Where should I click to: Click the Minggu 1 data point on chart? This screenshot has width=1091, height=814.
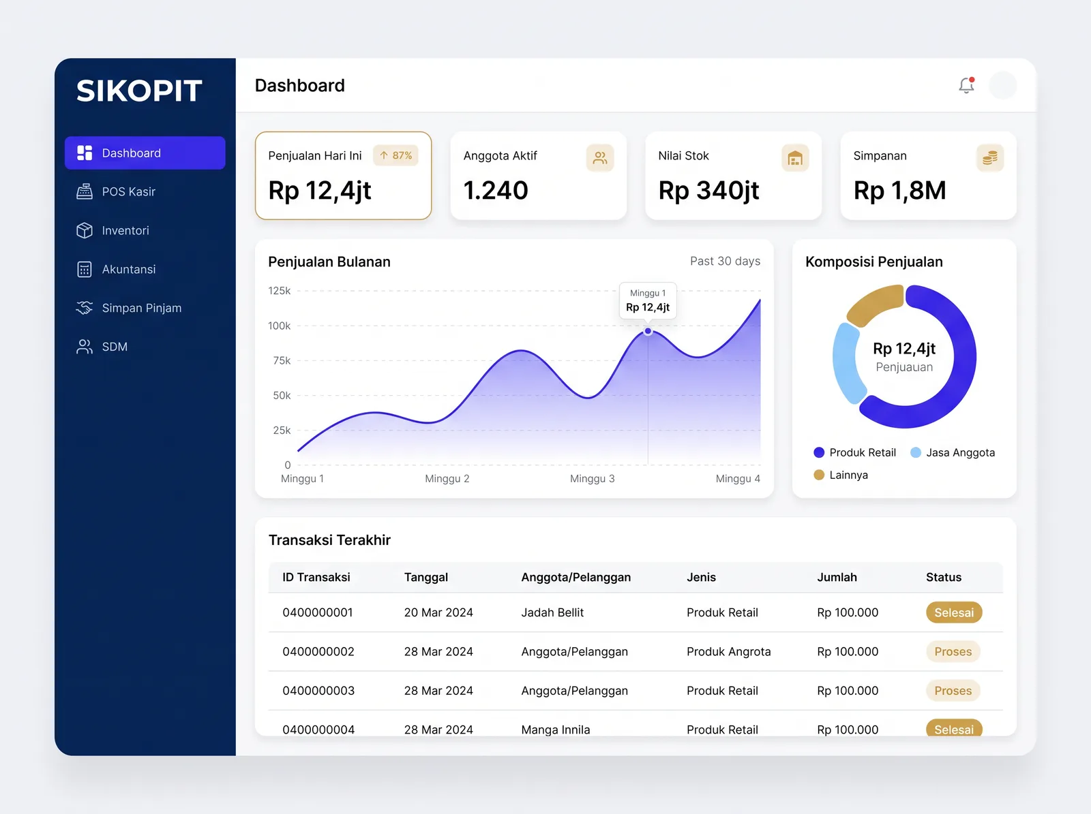pyautogui.click(x=648, y=331)
